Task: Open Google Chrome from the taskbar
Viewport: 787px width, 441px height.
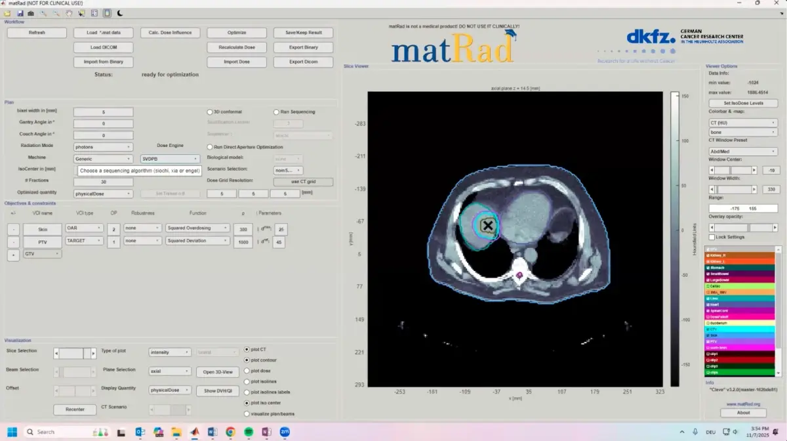Action: click(230, 432)
